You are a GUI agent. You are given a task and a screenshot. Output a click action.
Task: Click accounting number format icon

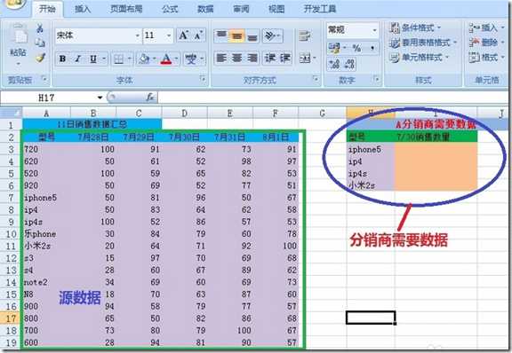tap(334, 49)
